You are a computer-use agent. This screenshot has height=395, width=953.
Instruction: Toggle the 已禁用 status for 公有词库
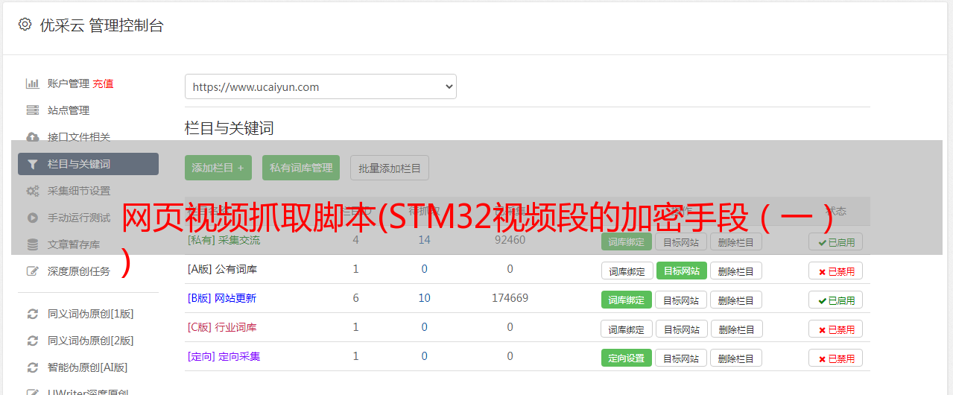pos(836,271)
